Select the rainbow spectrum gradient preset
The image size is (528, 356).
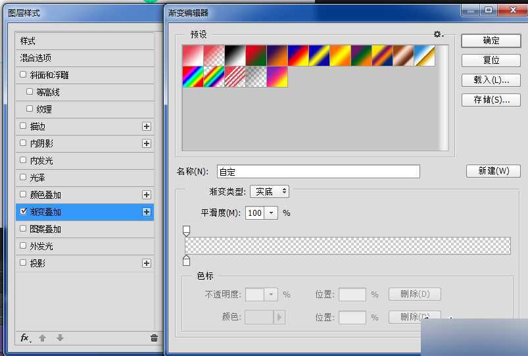tap(193, 77)
